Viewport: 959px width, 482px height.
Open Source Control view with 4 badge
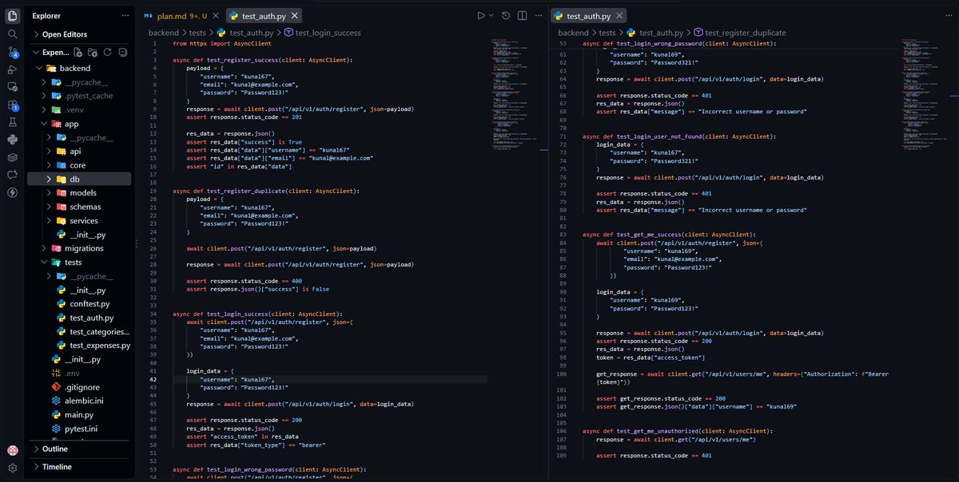click(x=12, y=51)
